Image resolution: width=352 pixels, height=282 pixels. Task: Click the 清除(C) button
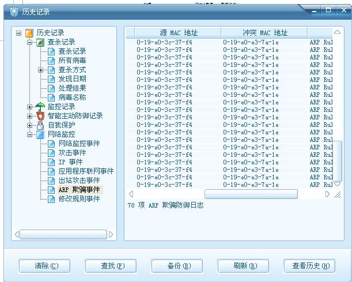click(45, 266)
